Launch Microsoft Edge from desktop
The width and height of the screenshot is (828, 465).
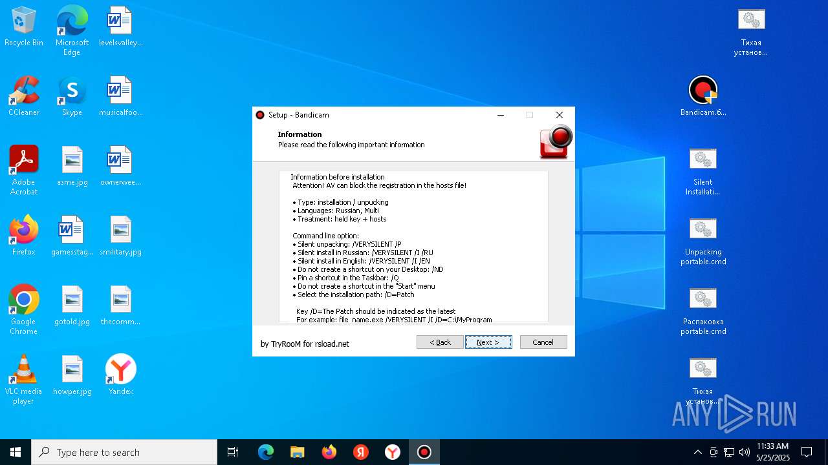point(72,31)
